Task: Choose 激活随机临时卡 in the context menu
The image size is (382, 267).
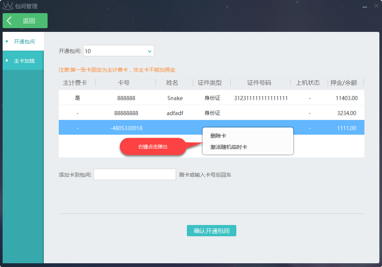Action: click(x=228, y=147)
